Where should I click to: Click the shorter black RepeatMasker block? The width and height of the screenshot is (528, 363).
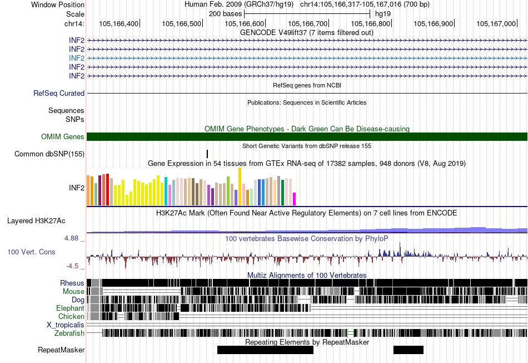click(409, 350)
